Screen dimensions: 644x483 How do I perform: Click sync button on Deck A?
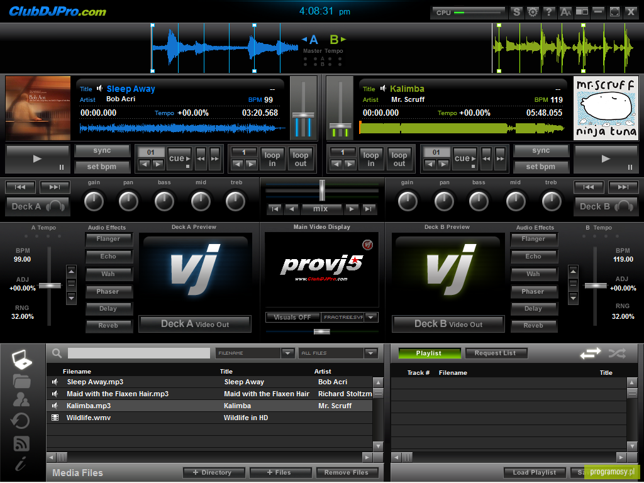102,151
